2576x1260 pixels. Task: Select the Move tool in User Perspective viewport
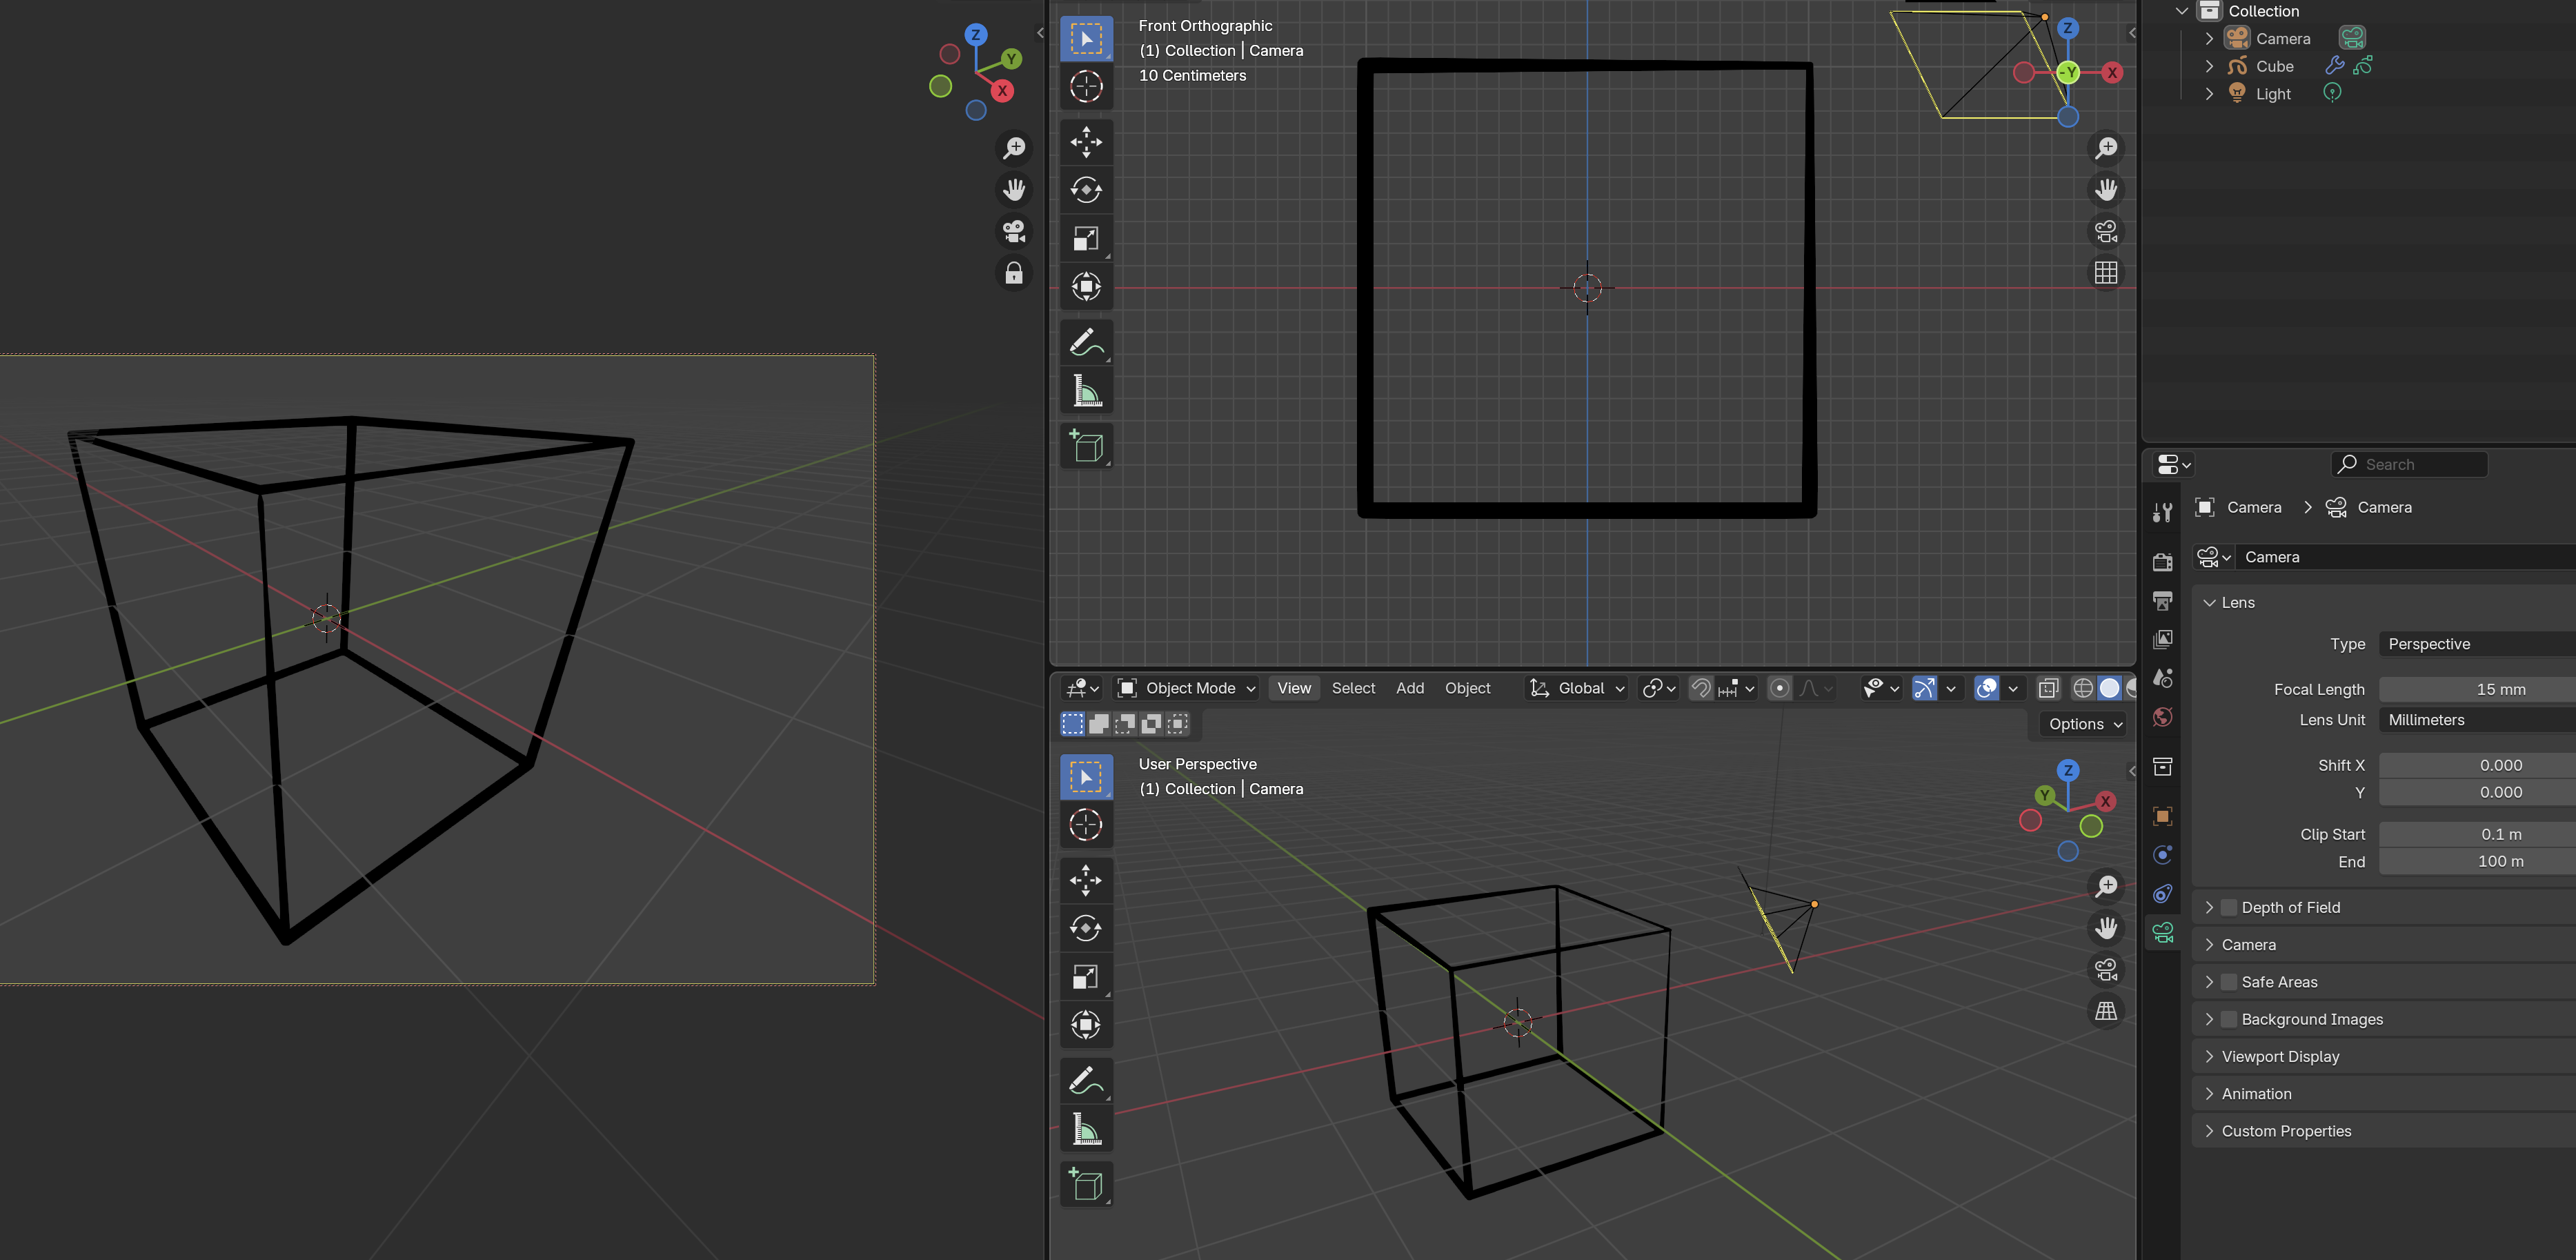pos(1086,880)
